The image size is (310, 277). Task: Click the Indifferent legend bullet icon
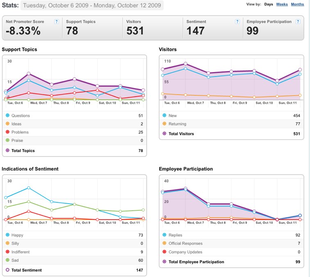point(7,252)
